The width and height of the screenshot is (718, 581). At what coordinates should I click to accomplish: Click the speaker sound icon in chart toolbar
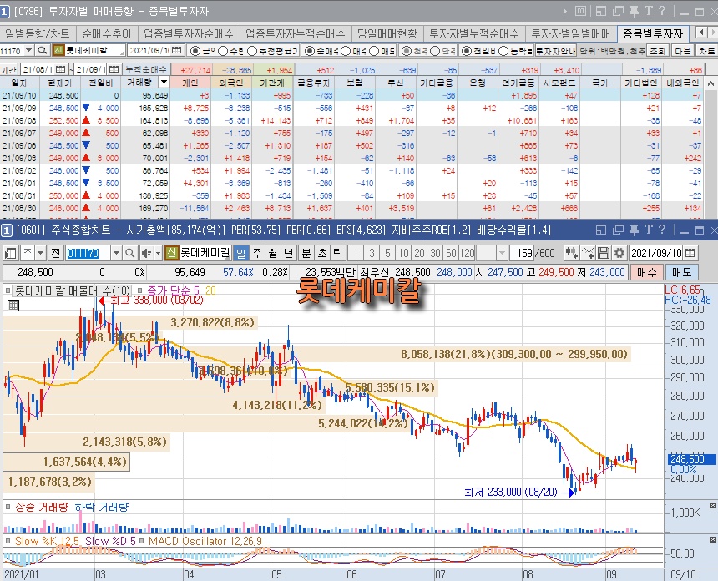[x=147, y=253]
